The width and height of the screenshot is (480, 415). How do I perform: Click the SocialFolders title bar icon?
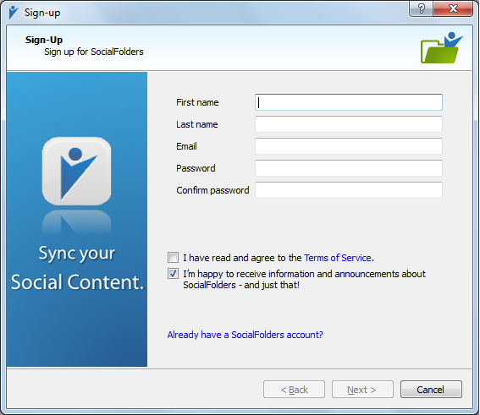pyautogui.click(x=14, y=13)
